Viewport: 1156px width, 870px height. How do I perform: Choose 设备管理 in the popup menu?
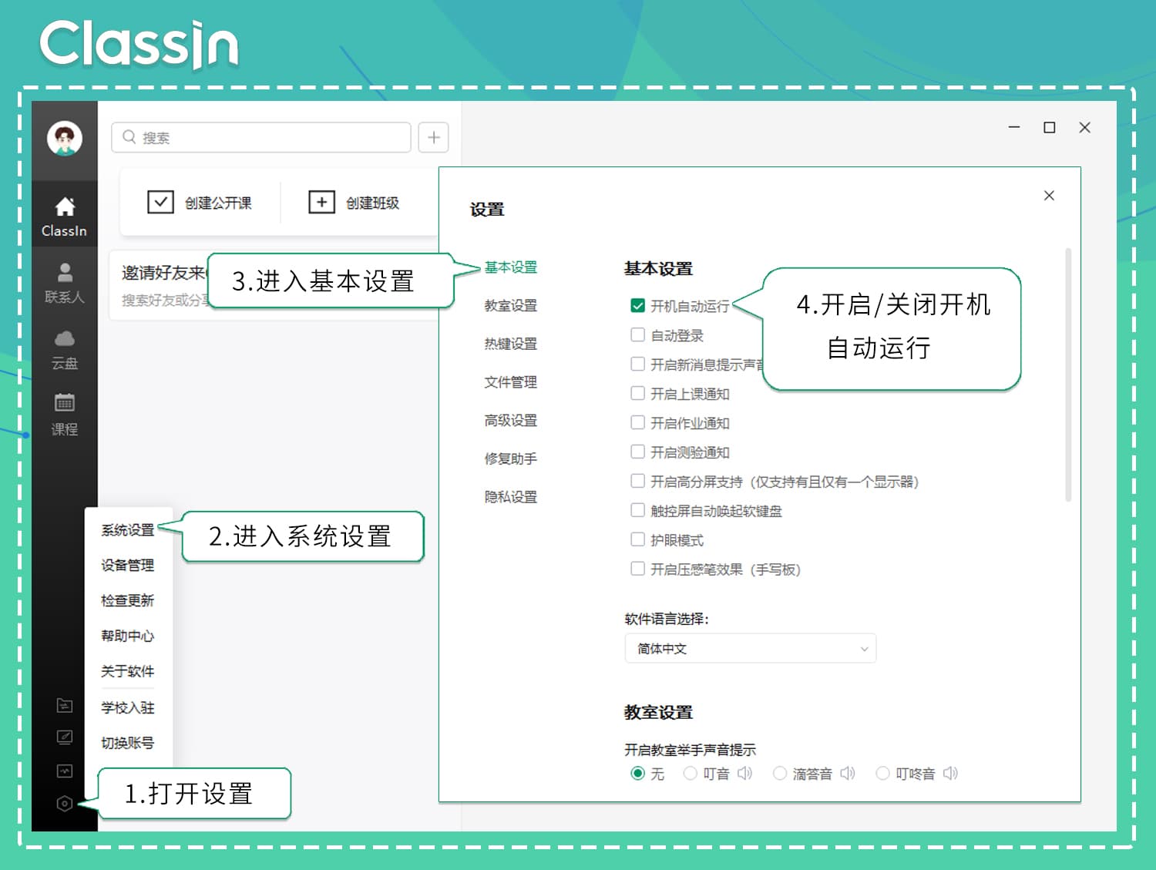click(128, 566)
